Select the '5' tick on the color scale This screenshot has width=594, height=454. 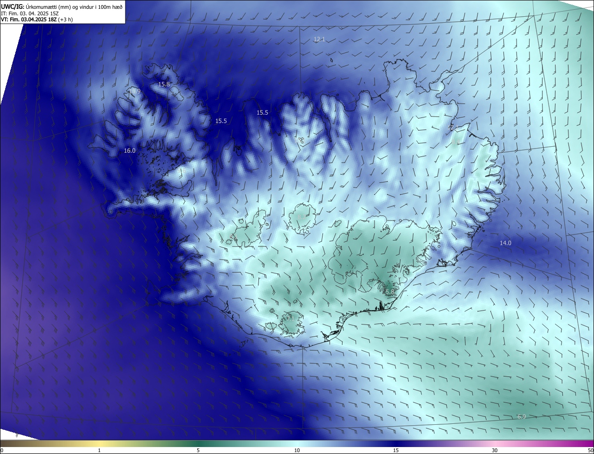tap(198, 450)
